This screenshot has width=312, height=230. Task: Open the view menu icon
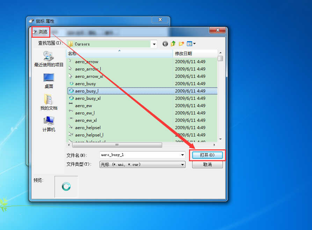(x=191, y=44)
